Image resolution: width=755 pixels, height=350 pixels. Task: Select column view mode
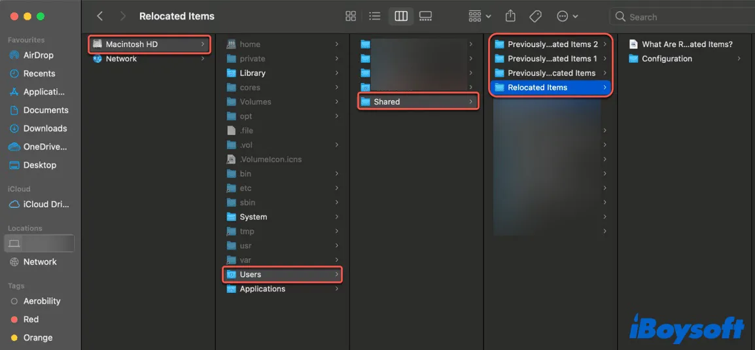[x=400, y=16]
